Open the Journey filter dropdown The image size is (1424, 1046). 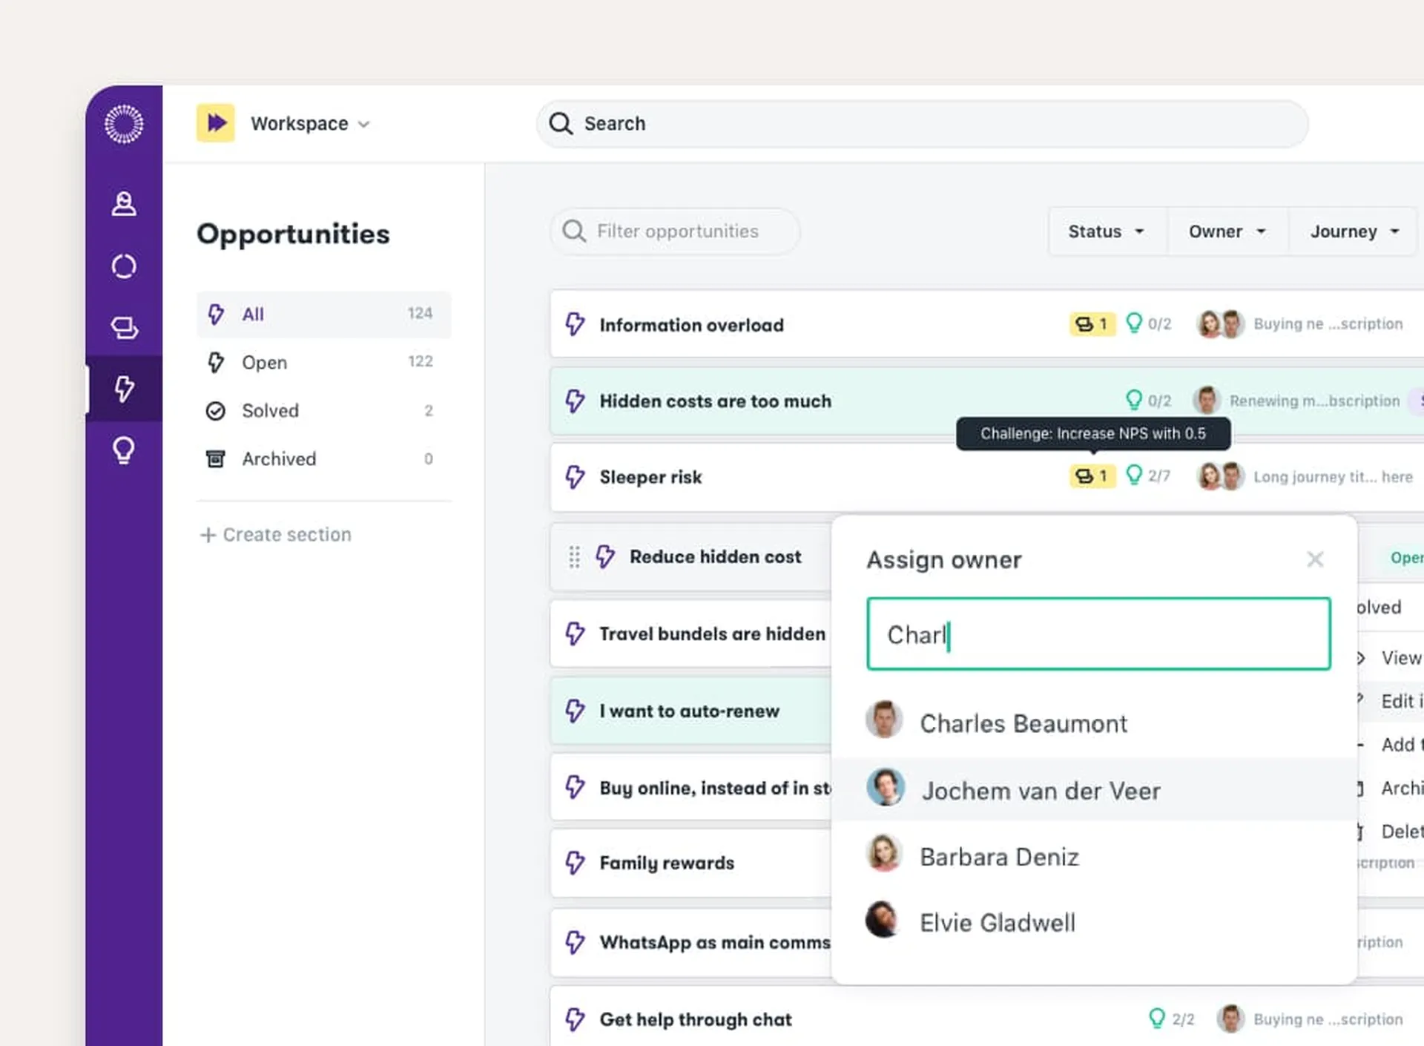[x=1354, y=231]
